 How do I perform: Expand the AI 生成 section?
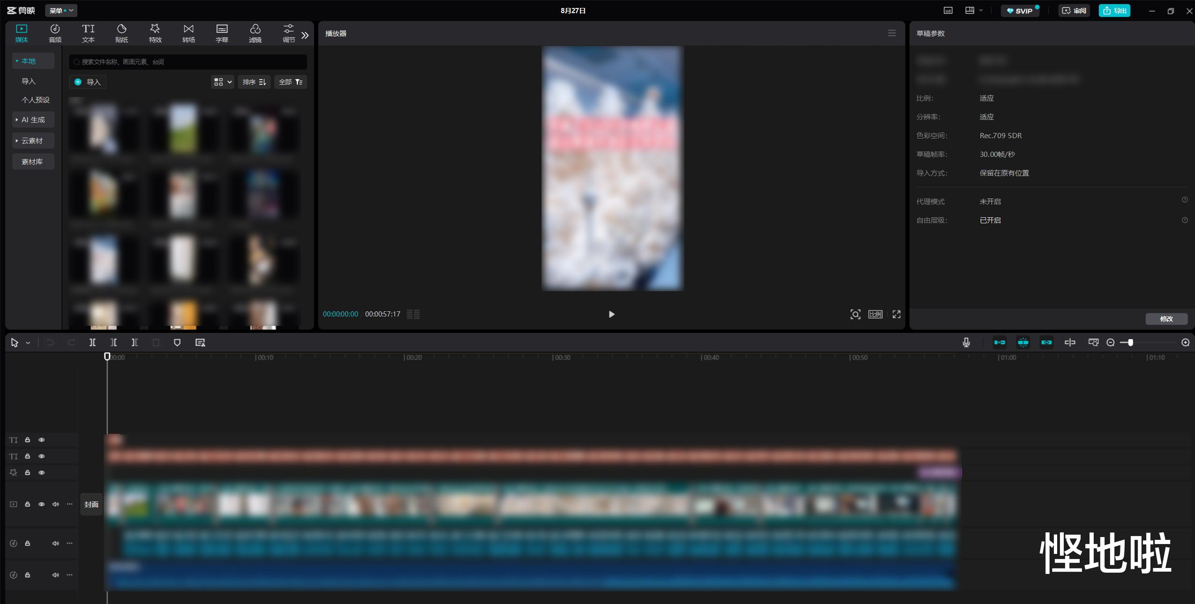pos(33,120)
